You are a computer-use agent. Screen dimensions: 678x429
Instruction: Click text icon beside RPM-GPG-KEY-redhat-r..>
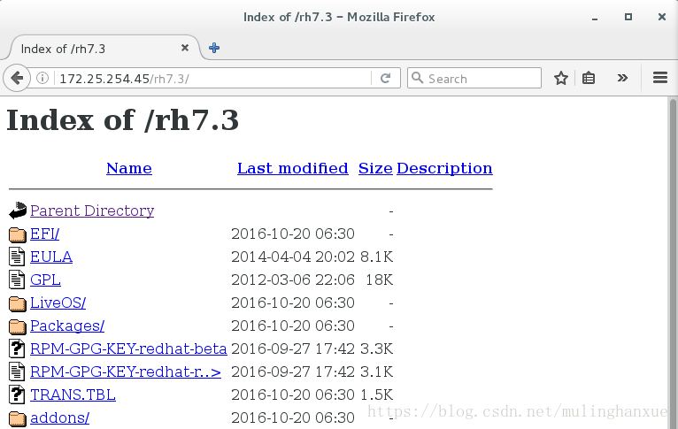[17, 372]
